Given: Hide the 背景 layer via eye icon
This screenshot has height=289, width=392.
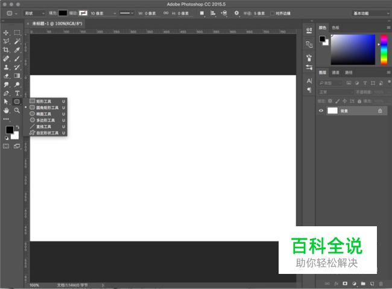Looking at the screenshot, I should point(321,111).
